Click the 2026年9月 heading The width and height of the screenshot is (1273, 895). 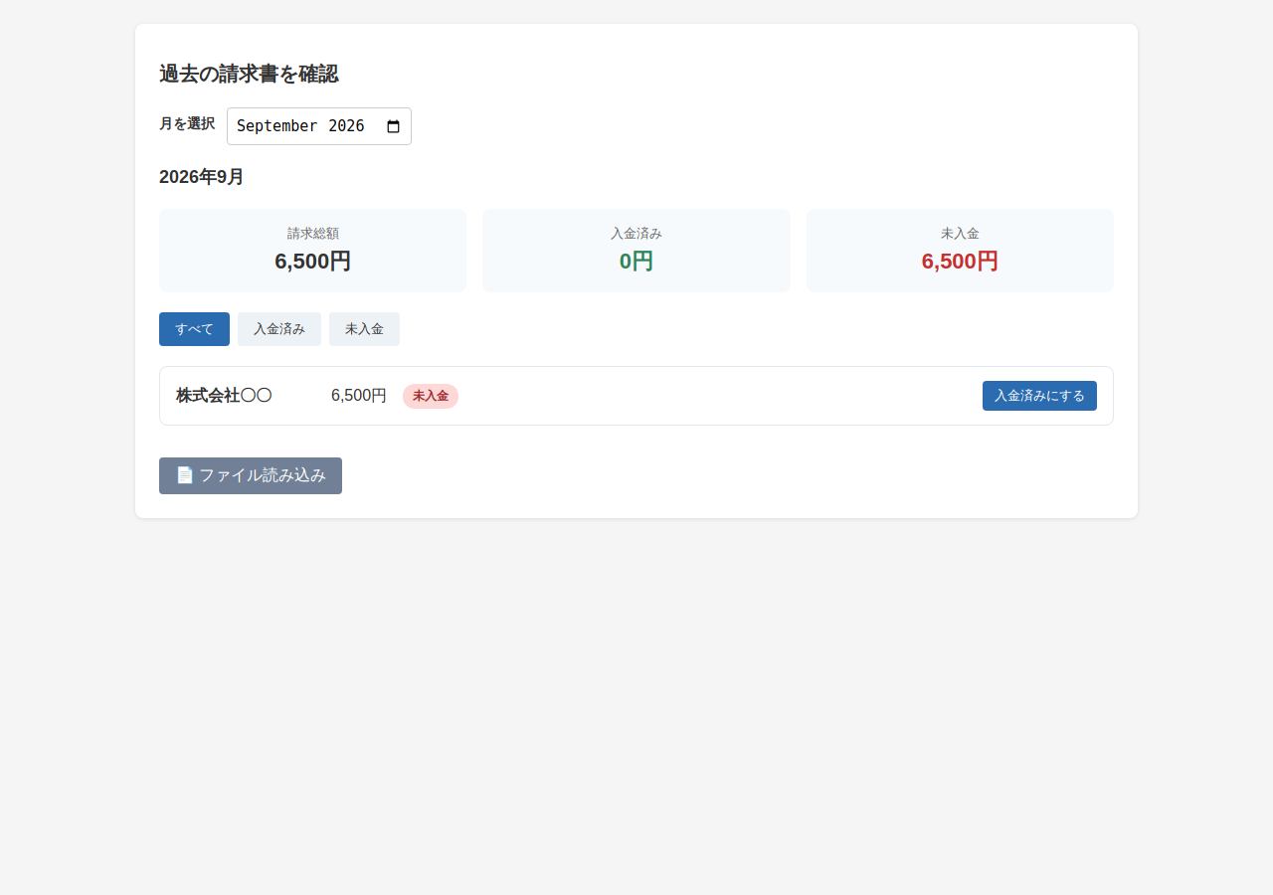pyautogui.click(x=202, y=177)
